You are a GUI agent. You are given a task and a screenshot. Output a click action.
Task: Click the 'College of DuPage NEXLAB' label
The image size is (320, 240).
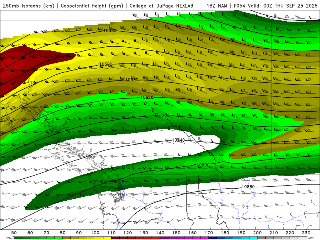[161, 6]
